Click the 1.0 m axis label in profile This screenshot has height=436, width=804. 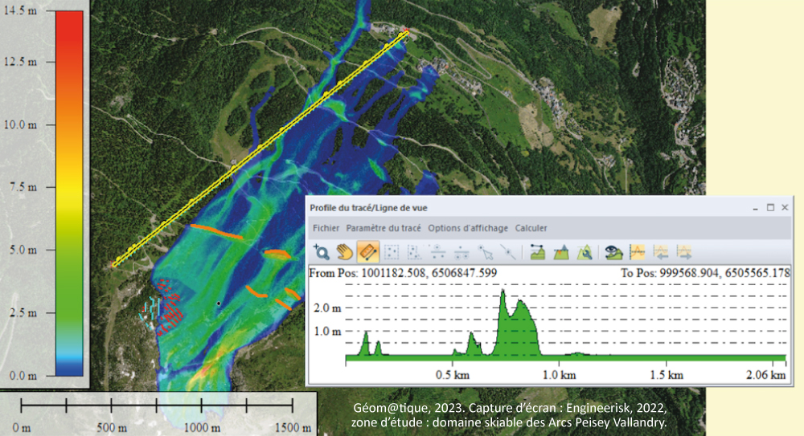point(327,332)
